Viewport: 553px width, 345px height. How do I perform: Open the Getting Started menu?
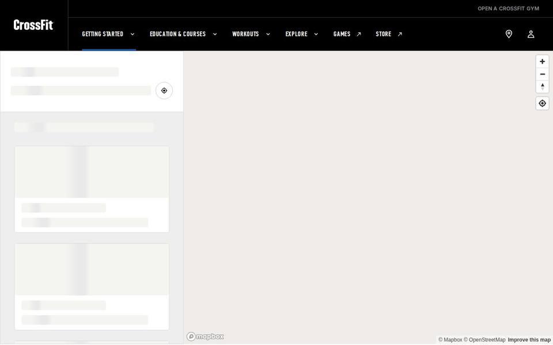[x=103, y=34]
